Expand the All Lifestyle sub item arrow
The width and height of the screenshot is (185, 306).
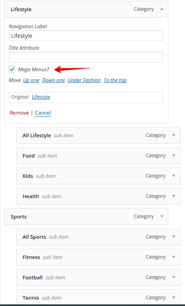click(174, 135)
